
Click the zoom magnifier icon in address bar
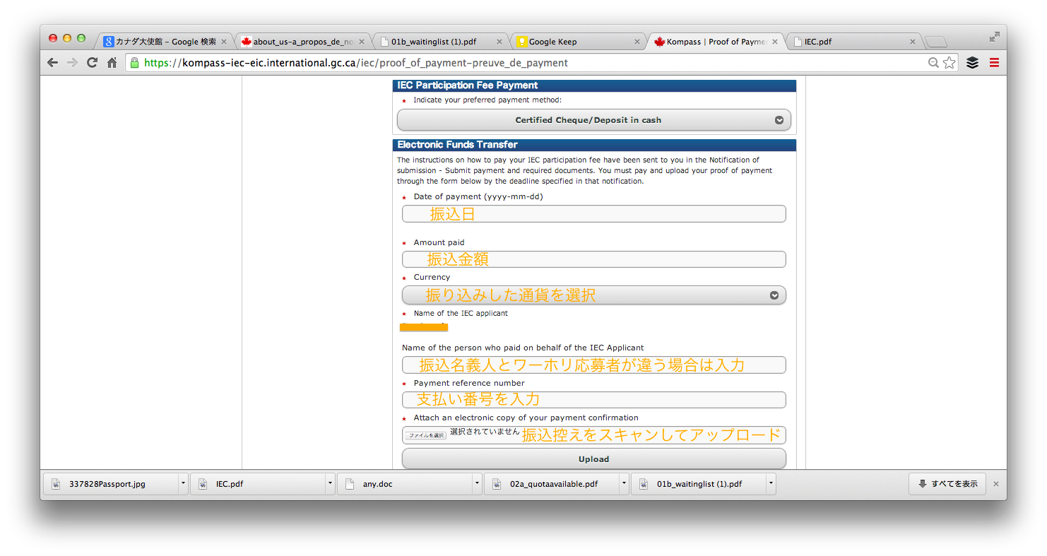933,63
